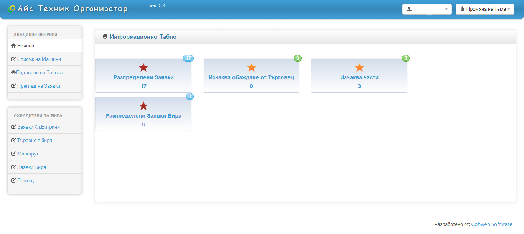The height and width of the screenshot is (234, 524).
Task: Click the blue badge showing 17
Action: tap(188, 58)
